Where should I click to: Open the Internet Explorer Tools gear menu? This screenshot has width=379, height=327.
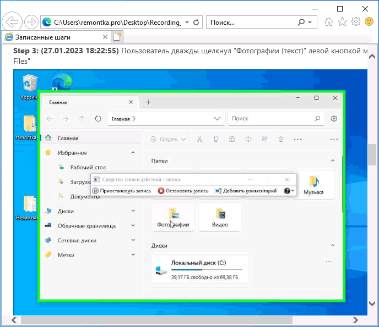click(356, 22)
